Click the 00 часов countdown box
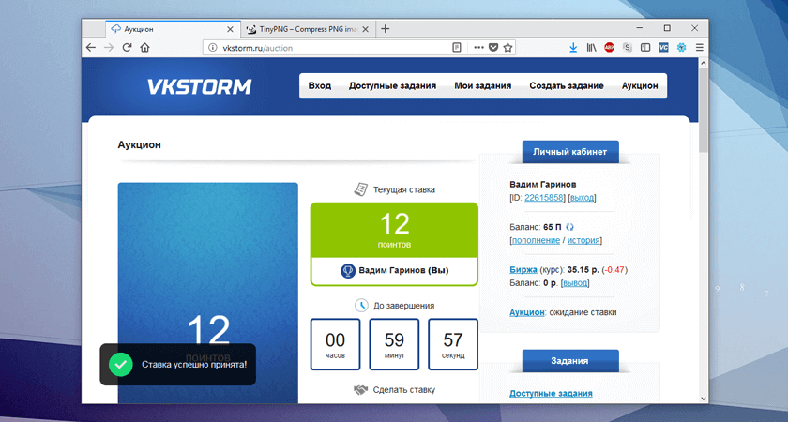788x422 pixels. click(335, 344)
